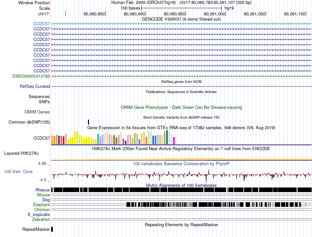Open Repeating Elements by RepeatMasker title

(x=181, y=225)
